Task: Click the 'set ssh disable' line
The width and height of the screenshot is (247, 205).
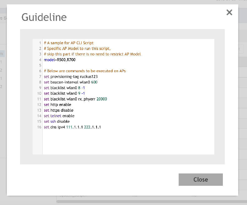Action: [57, 121]
